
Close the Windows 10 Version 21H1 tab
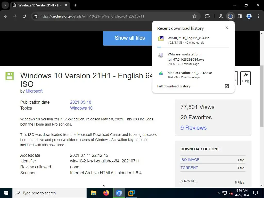coord(66,5)
